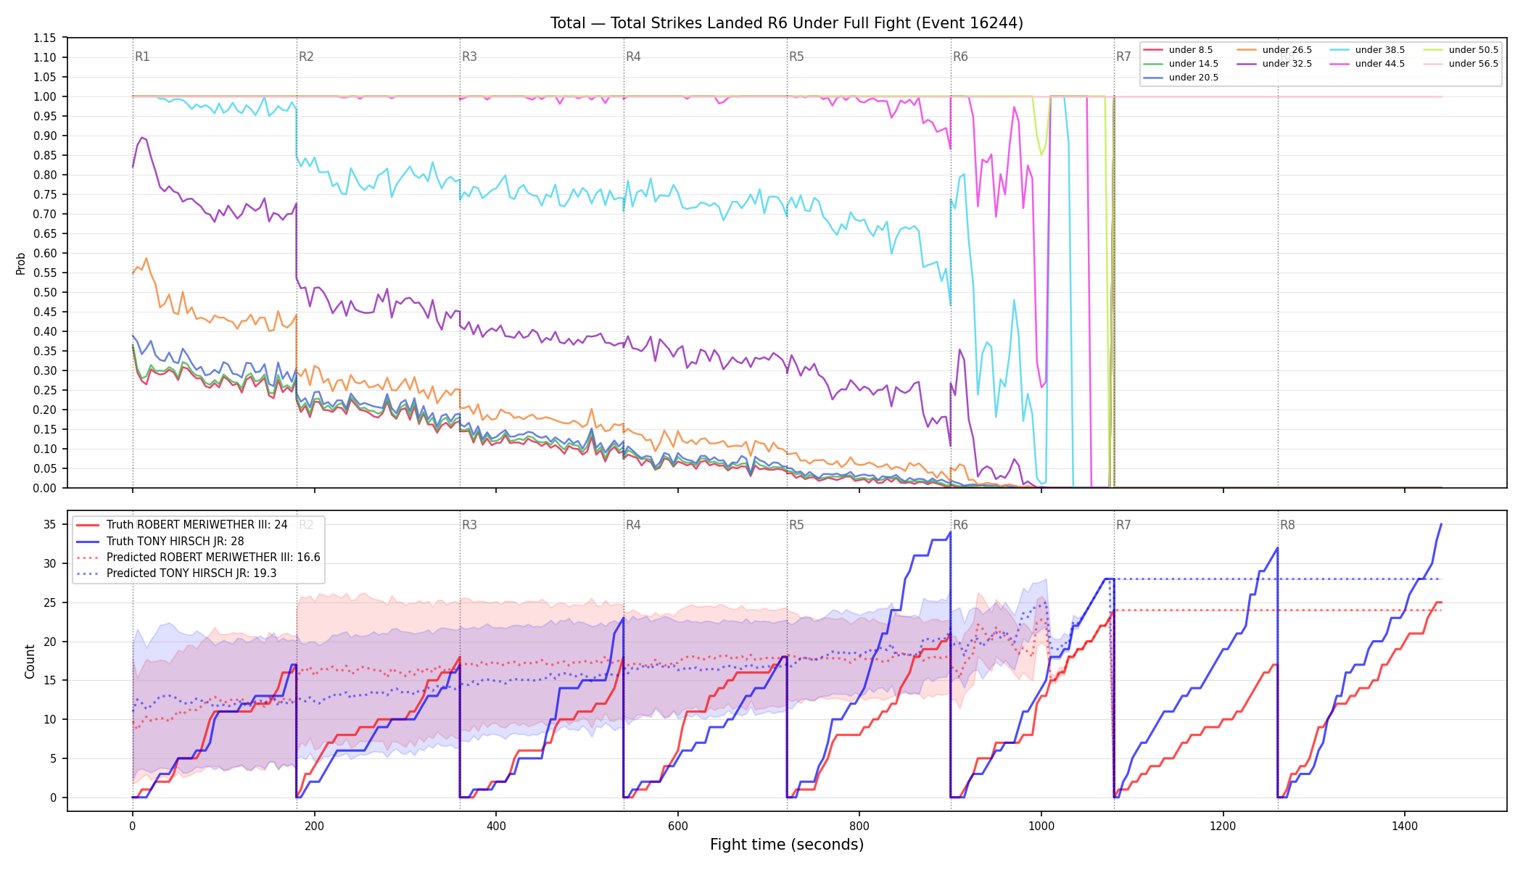
Task: Click the R6 round marker in the probability chart
Action: point(960,57)
